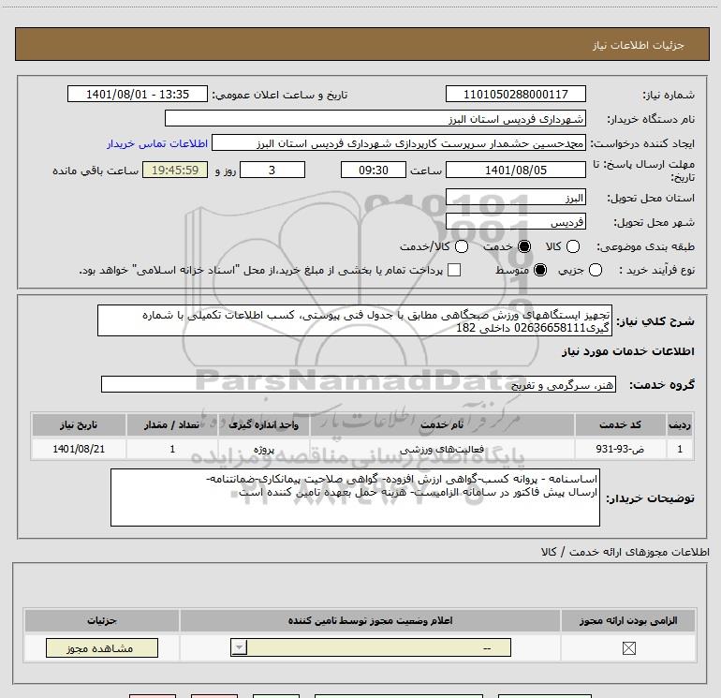Click the مشاهده مجوز button

click(x=102, y=647)
